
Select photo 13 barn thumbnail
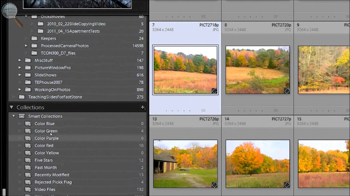(x=185, y=164)
